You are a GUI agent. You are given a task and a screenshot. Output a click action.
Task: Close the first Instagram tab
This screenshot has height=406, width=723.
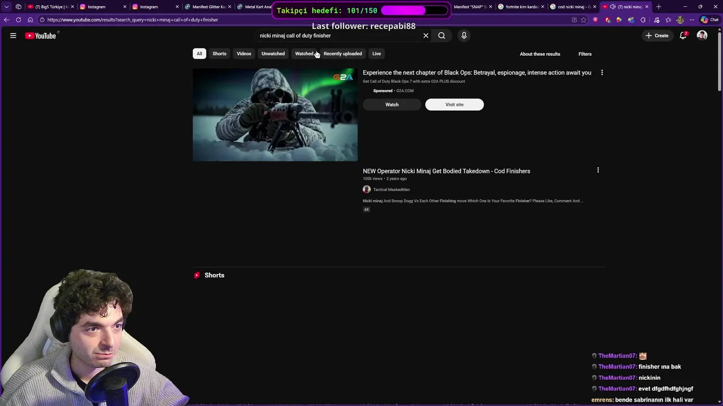coord(125,7)
